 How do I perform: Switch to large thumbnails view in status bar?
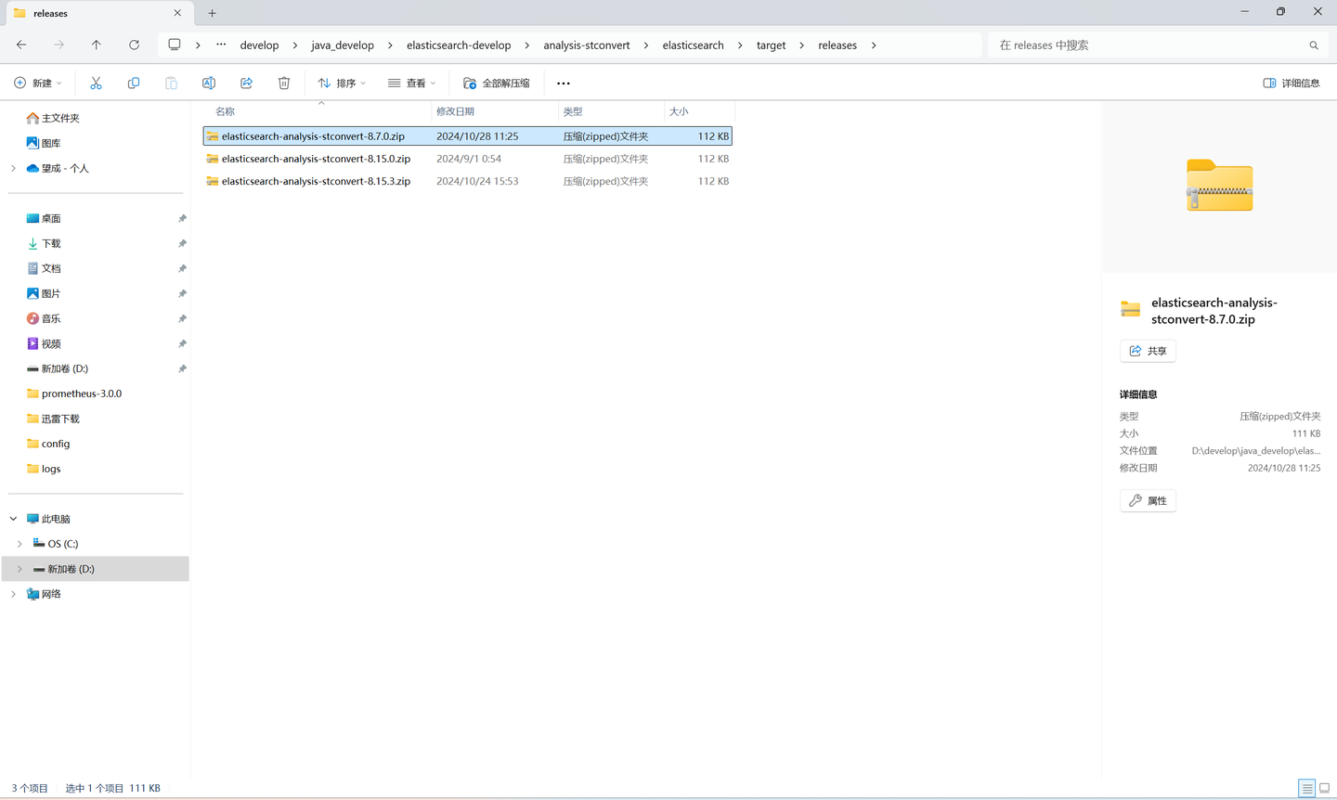pos(1325,788)
